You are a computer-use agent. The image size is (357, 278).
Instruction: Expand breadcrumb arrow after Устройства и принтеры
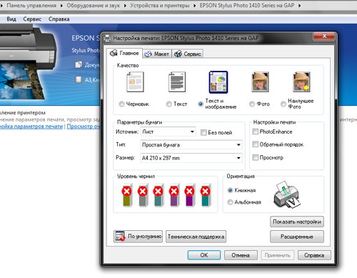point(194,6)
